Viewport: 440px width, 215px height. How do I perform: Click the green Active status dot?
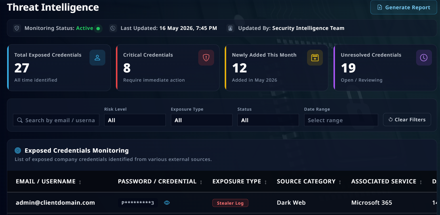pos(98,28)
